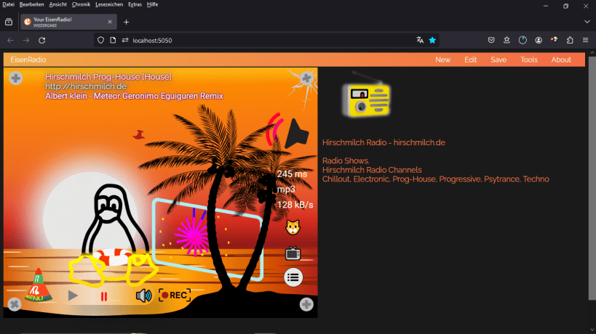Reload the page

coord(41,40)
